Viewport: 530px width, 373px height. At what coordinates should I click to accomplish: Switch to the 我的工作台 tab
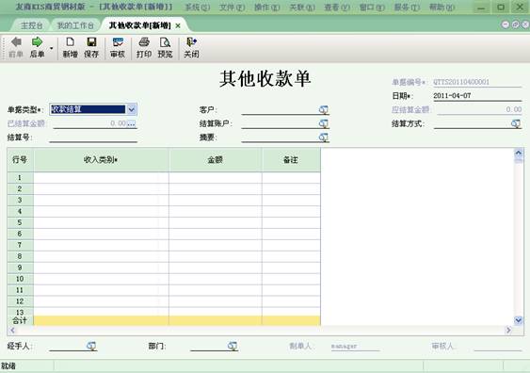click(x=75, y=25)
